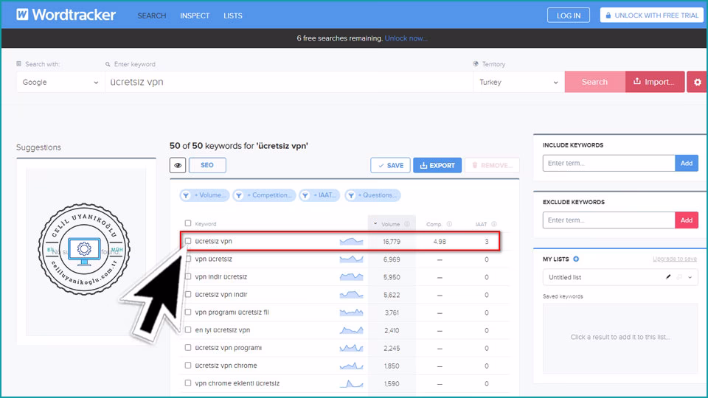
Task: Open the Competition filter
Action: coord(264,195)
